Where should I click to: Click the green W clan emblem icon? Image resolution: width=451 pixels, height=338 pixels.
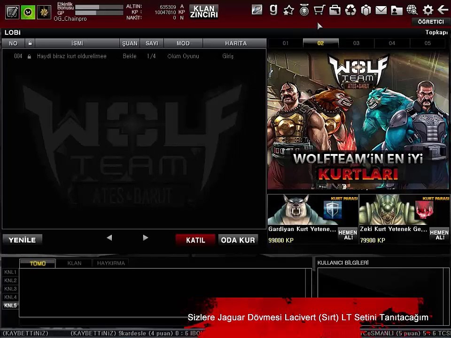[28, 12]
